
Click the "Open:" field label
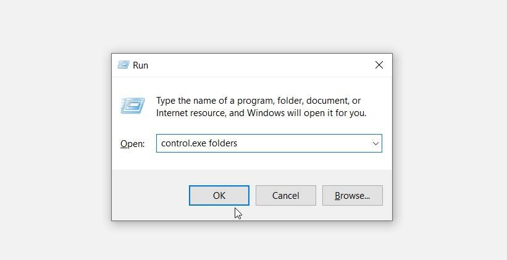132,143
